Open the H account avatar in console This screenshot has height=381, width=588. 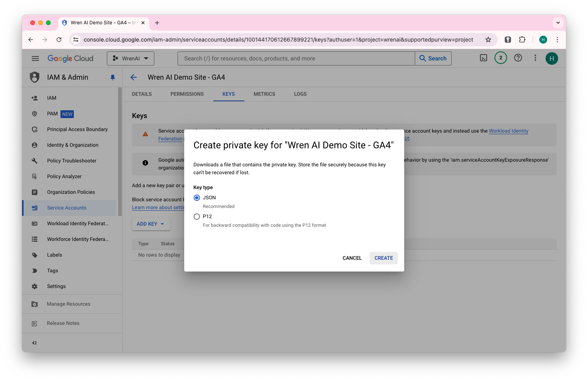[x=551, y=58]
